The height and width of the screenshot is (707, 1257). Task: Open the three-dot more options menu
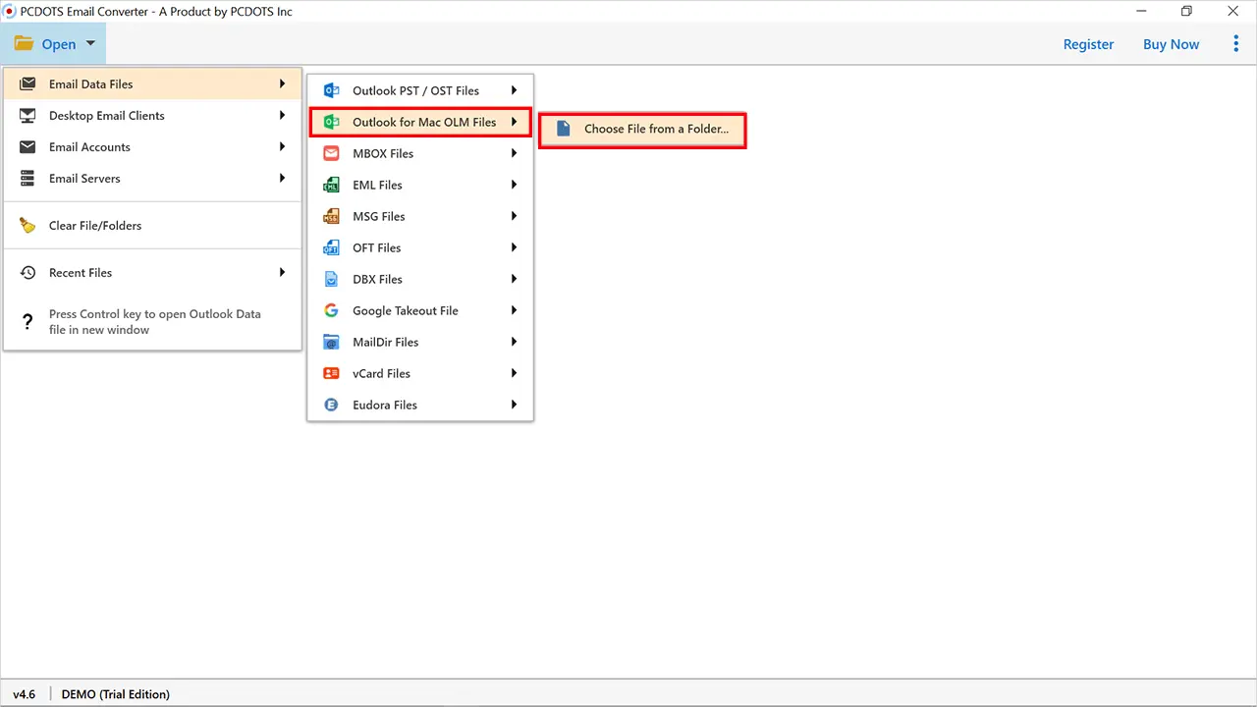[1235, 44]
